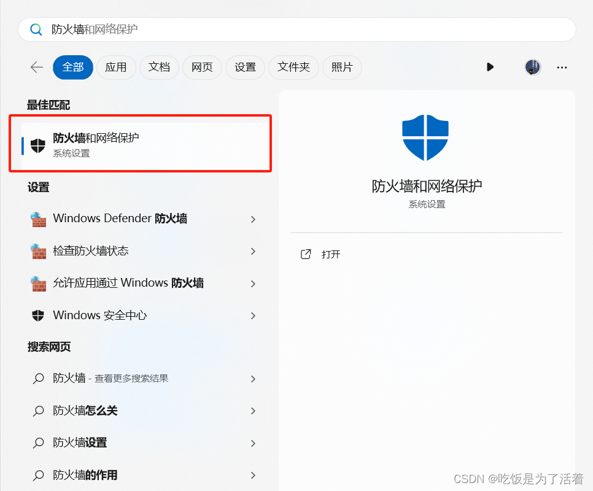The width and height of the screenshot is (593, 491).
Task: Expand the 允许应用通过 Windows 防火墙 chevron
Action: pyautogui.click(x=253, y=284)
